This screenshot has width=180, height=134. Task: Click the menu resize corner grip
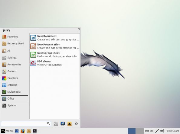(79, 29)
